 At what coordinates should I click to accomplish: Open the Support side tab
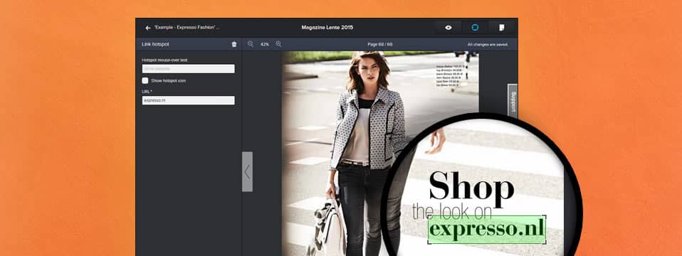click(513, 101)
